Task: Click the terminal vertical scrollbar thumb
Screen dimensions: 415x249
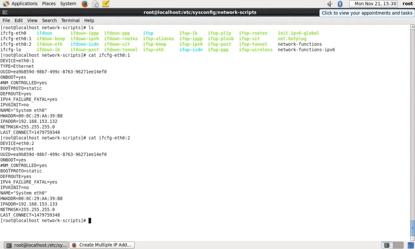Action: pyautogui.click(x=412, y=228)
